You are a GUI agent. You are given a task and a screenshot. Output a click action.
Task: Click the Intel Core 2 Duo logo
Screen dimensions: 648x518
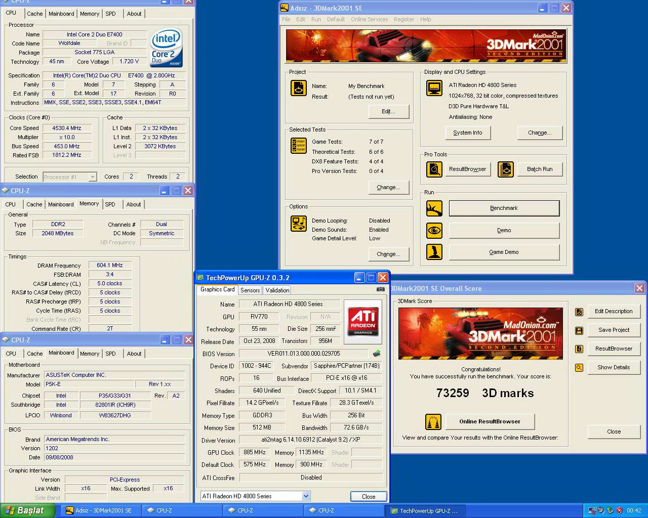[x=166, y=48]
